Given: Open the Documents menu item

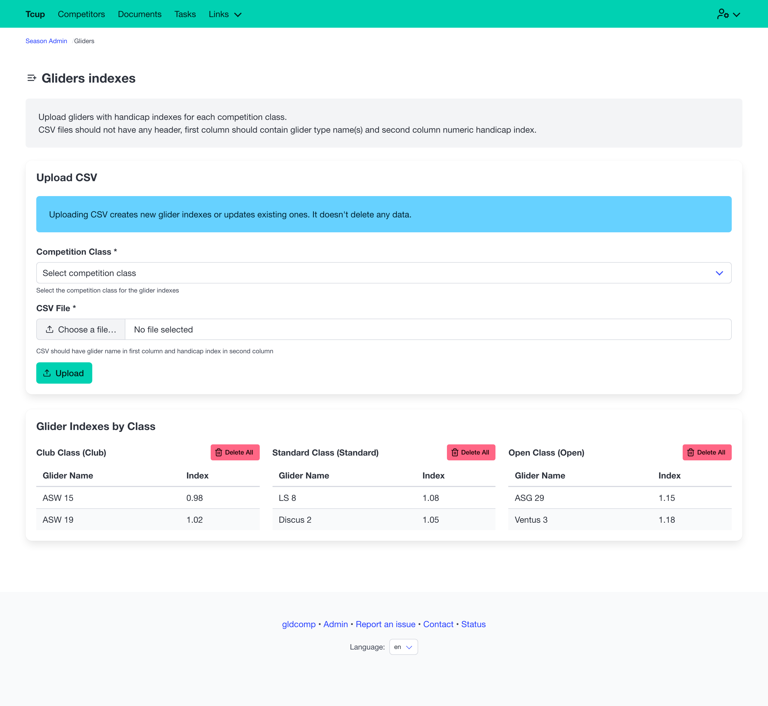Looking at the screenshot, I should click(140, 14).
